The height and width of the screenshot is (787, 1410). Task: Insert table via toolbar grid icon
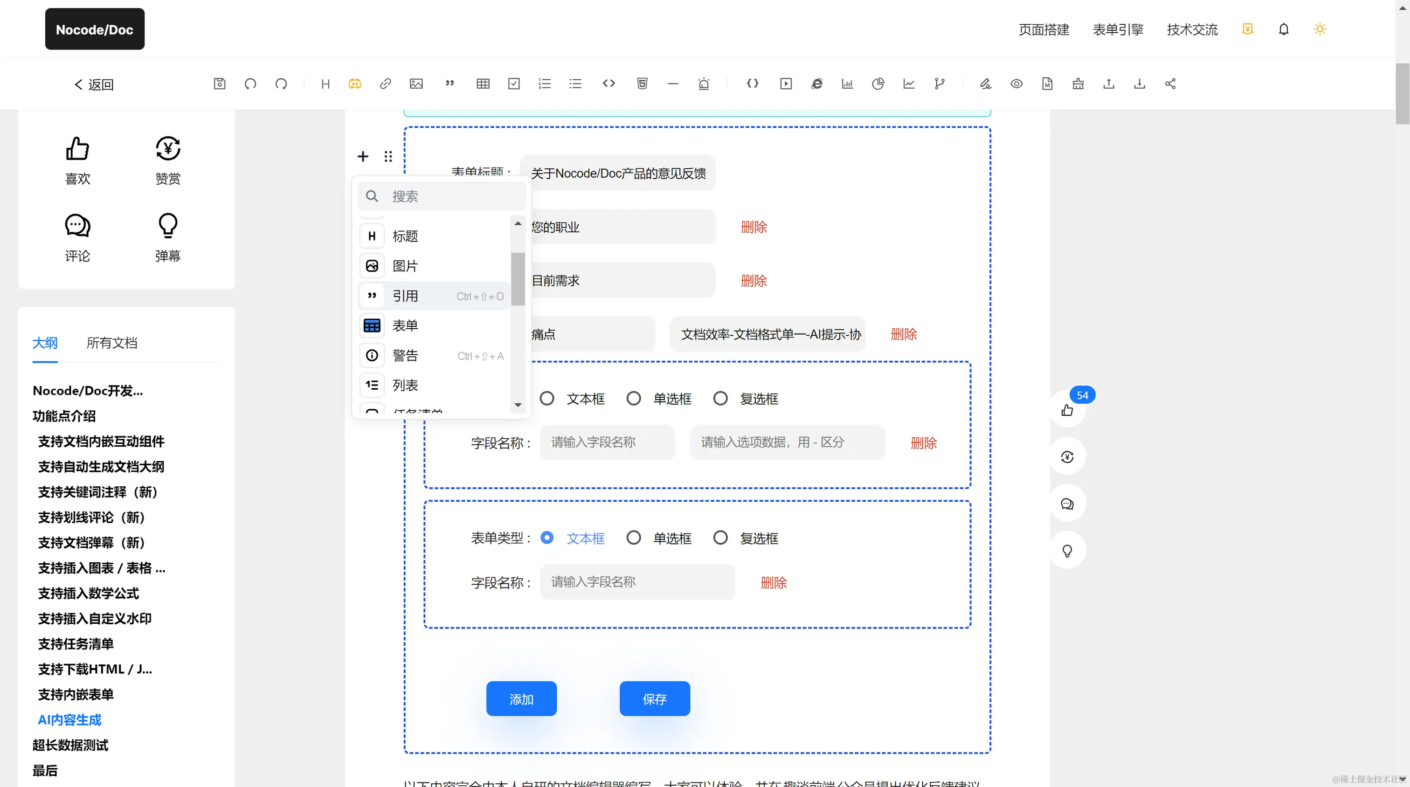pyautogui.click(x=483, y=84)
